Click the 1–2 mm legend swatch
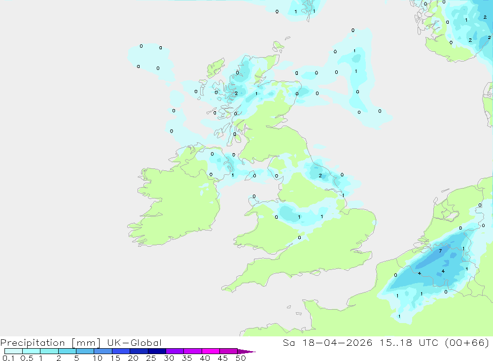493x361 pixels. point(49,351)
